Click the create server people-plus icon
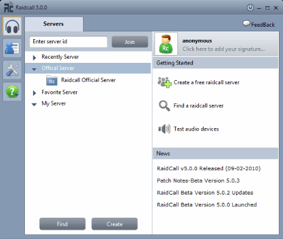Screen dimensions: 283x239 (164, 82)
